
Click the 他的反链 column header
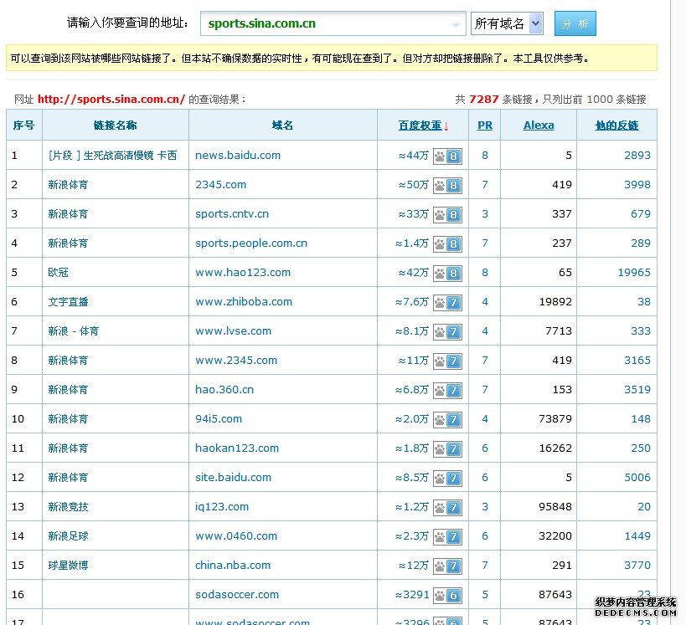[617, 125]
